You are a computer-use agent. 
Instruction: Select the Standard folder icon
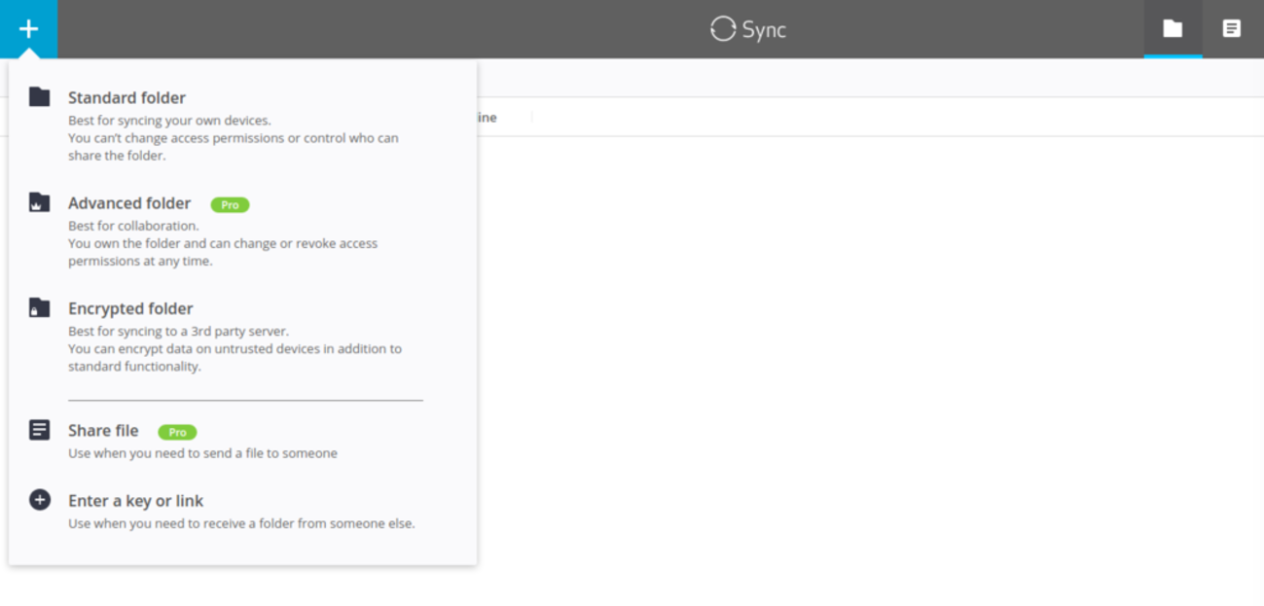pos(39,96)
